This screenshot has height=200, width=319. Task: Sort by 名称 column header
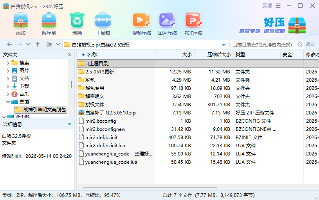[116, 55]
